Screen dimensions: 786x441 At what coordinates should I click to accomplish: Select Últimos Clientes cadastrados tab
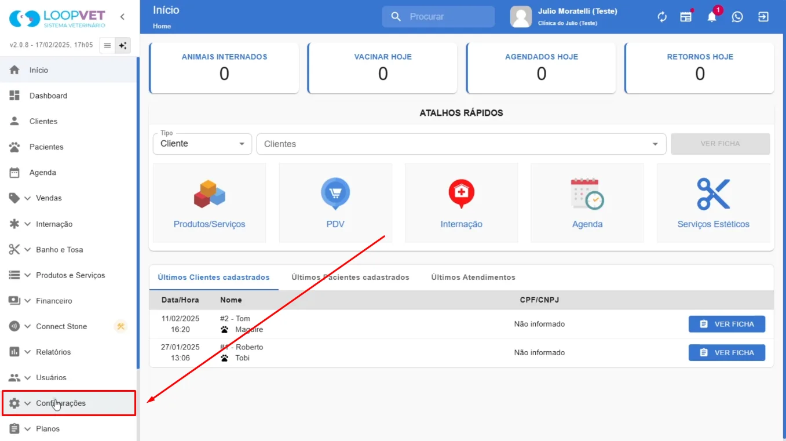pos(214,278)
